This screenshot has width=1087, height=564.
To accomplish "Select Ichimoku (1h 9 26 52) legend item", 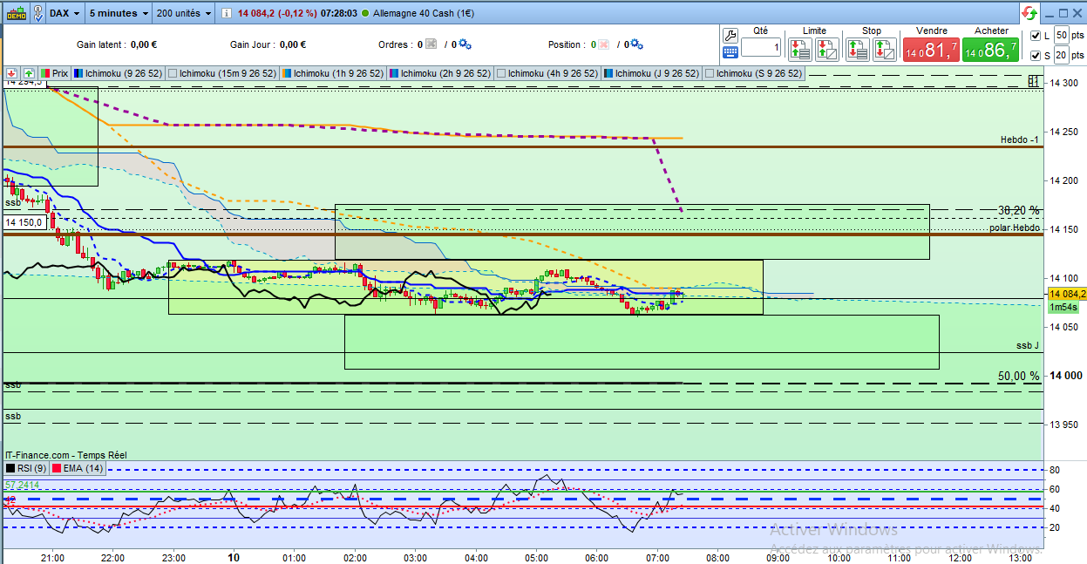I will [334, 73].
